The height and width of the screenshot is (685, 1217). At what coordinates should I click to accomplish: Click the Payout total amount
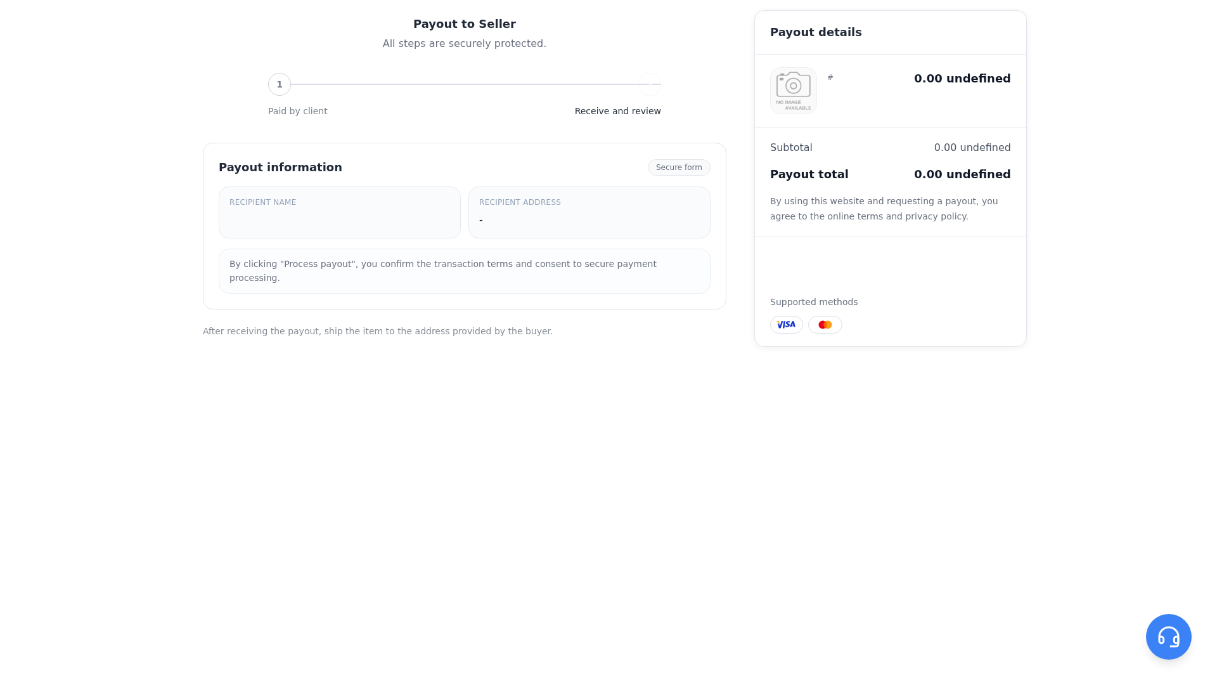(962, 174)
